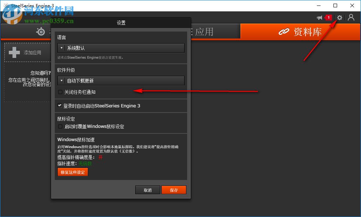The image size is (361, 217).
Task: Disable 登录时自动启动SteelSeries Engine 3
Action: pos(60,106)
